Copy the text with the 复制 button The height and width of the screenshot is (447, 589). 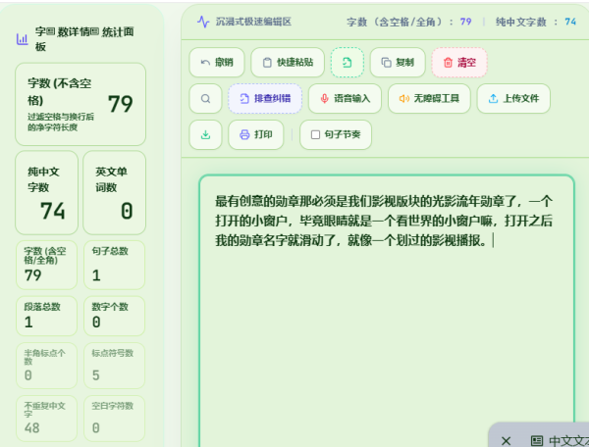click(398, 63)
